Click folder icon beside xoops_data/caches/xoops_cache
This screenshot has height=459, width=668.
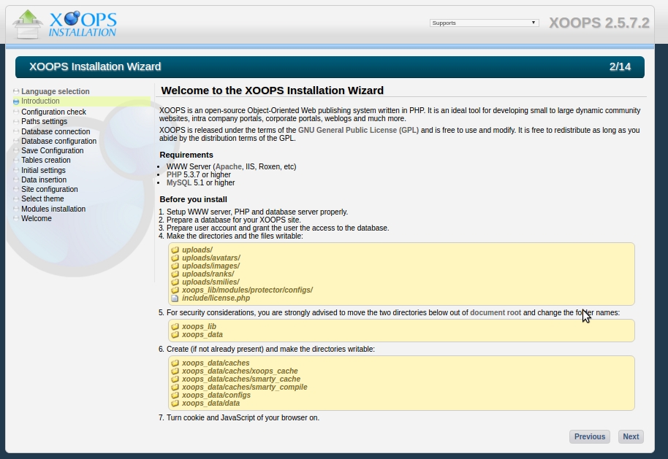pos(175,371)
